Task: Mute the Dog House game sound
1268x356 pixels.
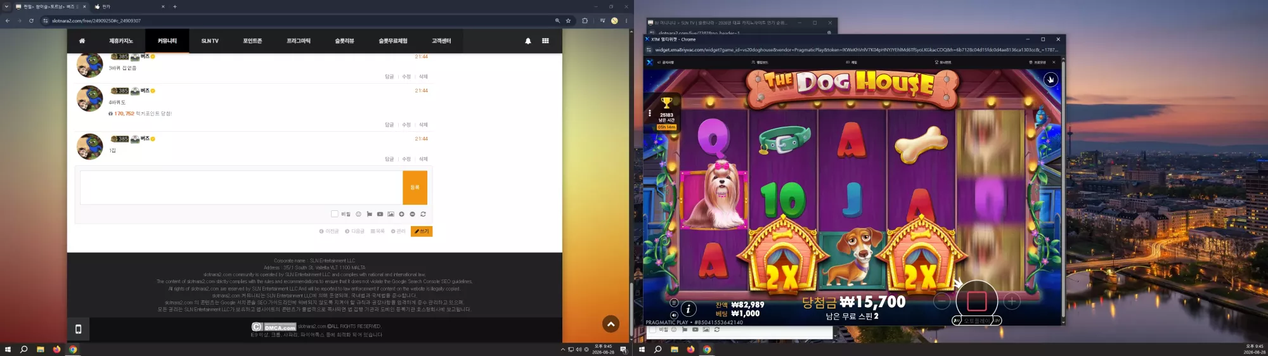Action: pyautogui.click(x=674, y=315)
